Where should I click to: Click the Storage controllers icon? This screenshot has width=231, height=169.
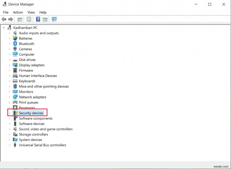(x=15, y=134)
